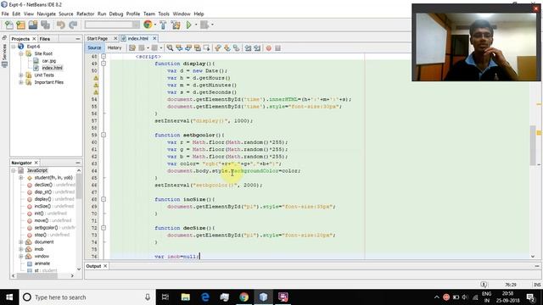
Task: Run the project with green play icon
Action: pyautogui.click(x=188, y=25)
